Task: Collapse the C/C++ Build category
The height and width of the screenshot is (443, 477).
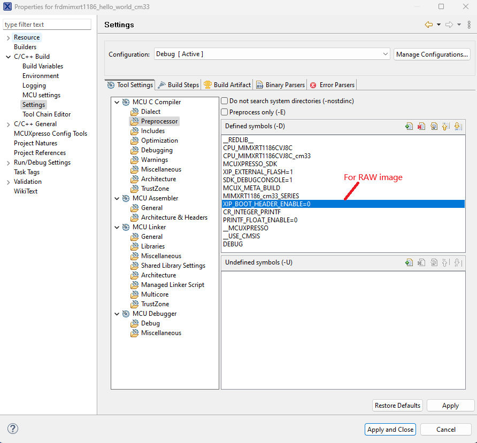Action: 8,57
